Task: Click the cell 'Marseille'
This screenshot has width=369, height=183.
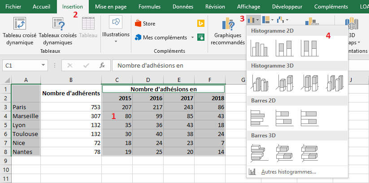Action: (x=26, y=116)
